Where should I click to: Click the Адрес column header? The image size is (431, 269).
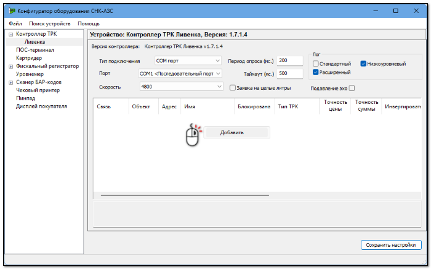coord(169,106)
